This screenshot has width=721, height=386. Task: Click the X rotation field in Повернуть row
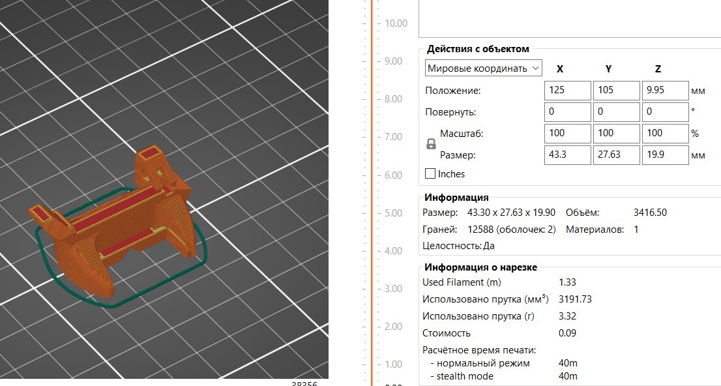click(566, 111)
